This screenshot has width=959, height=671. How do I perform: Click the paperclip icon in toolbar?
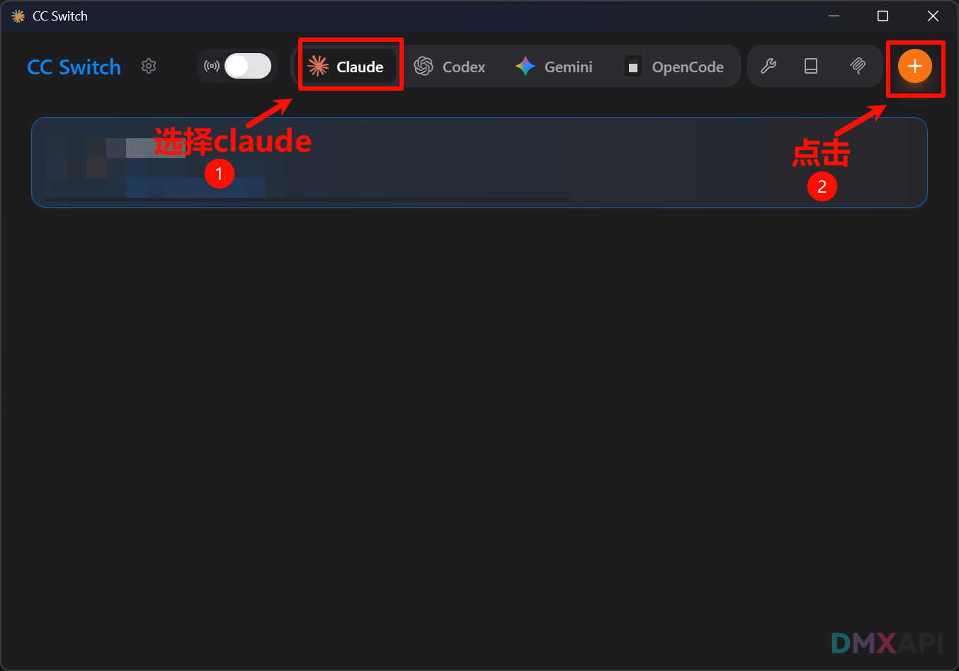[x=858, y=66]
